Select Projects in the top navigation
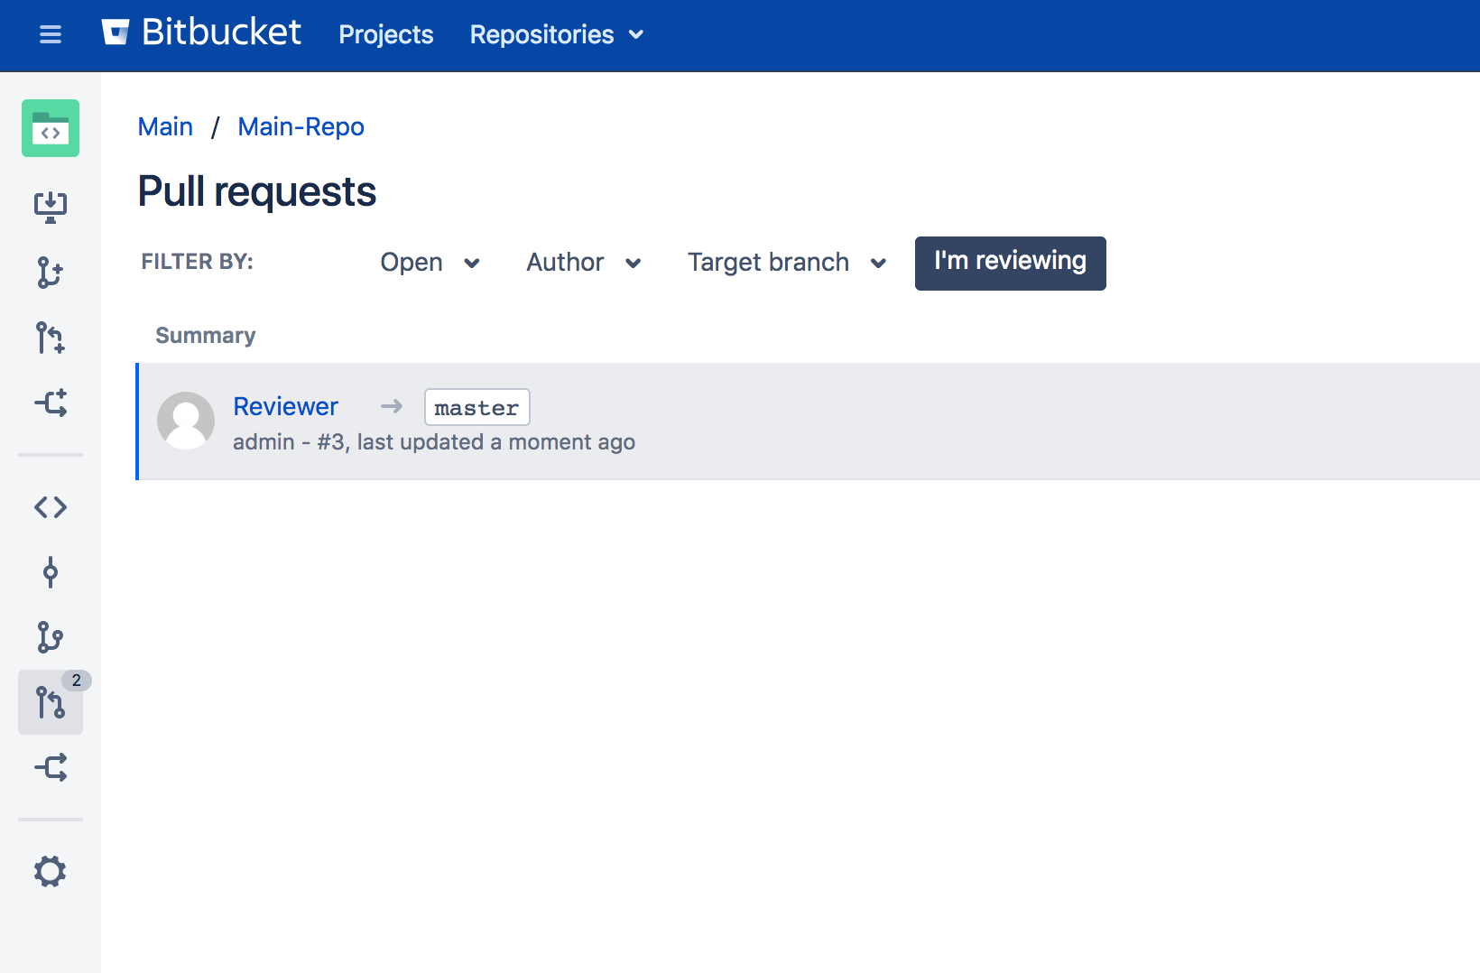Screen dimensions: 1480x973 385,34
